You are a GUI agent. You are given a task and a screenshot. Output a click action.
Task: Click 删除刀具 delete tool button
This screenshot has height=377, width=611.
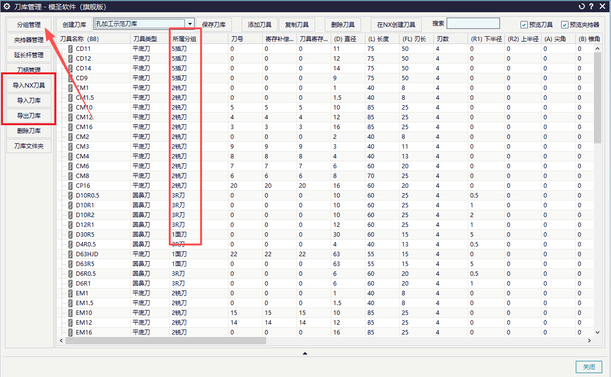point(342,24)
